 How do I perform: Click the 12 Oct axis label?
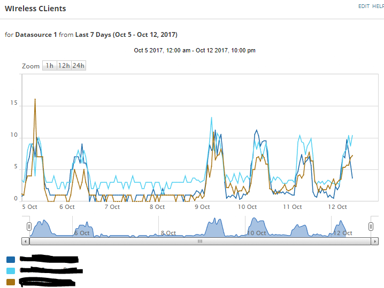pyautogui.click(x=337, y=207)
